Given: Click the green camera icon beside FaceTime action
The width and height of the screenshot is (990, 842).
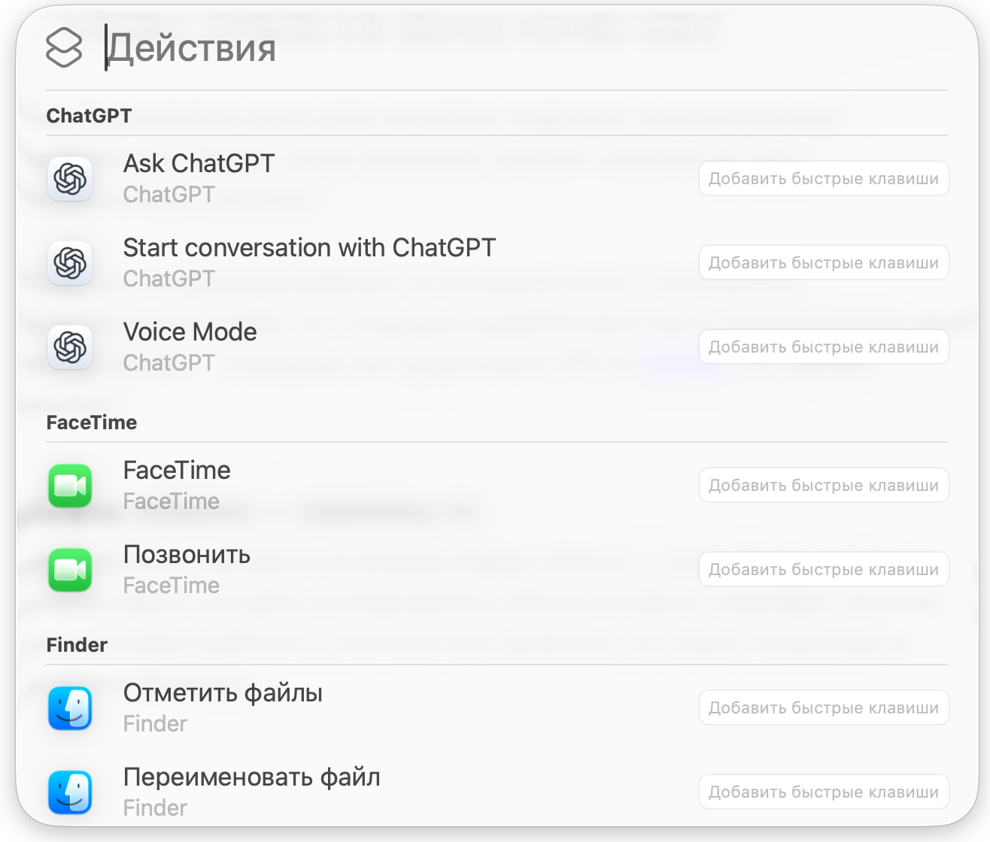Looking at the screenshot, I should 70,486.
